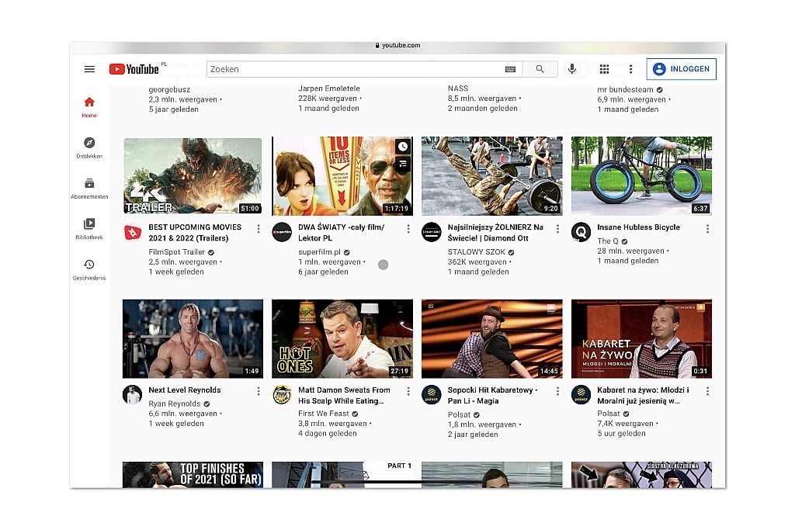Visit STALOWY SZOK channel name
Screen dimensions: 795x530
(x=476, y=252)
